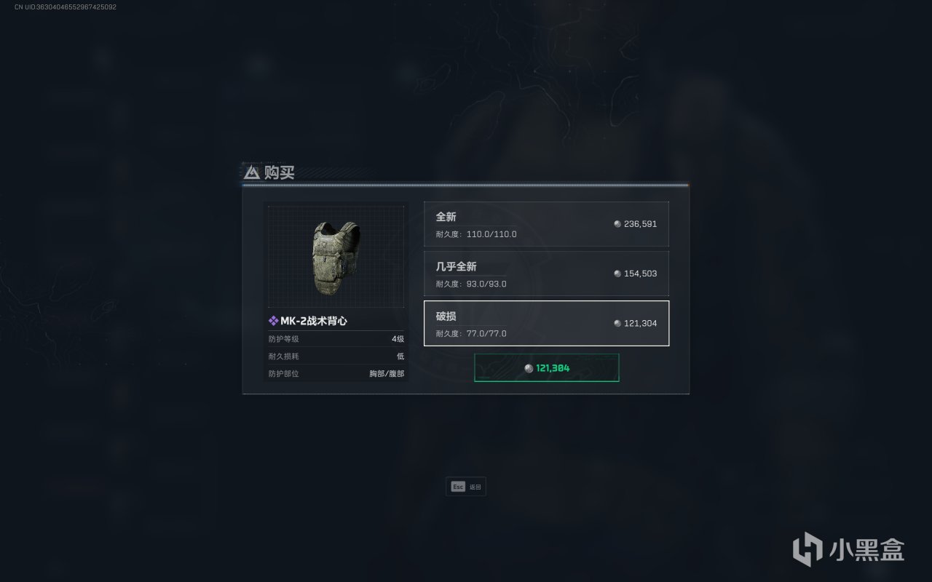This screenshot has height=582, width=932.
Task: Select the 全新 condition option
Action: (546, 224)
